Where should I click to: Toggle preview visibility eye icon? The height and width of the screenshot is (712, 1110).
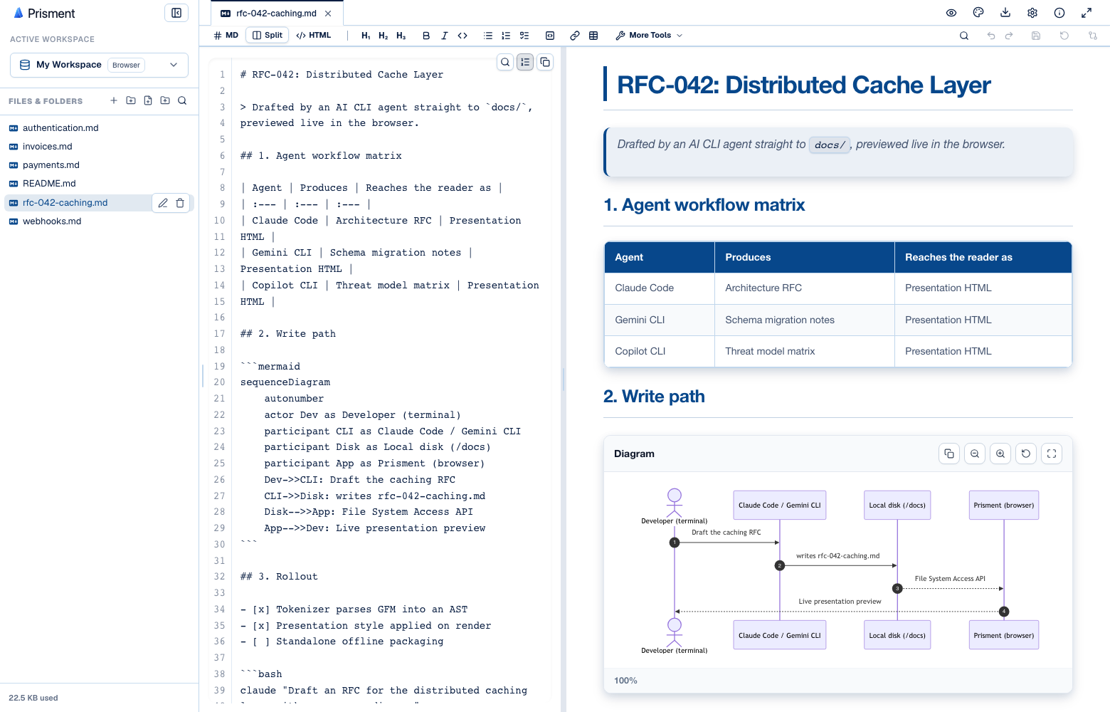coord(951,13)
